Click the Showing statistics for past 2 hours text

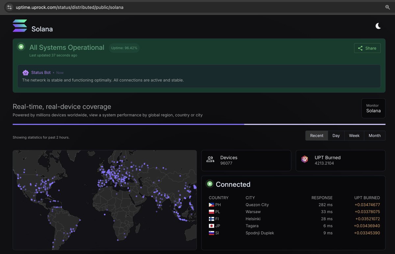(41, 137)
